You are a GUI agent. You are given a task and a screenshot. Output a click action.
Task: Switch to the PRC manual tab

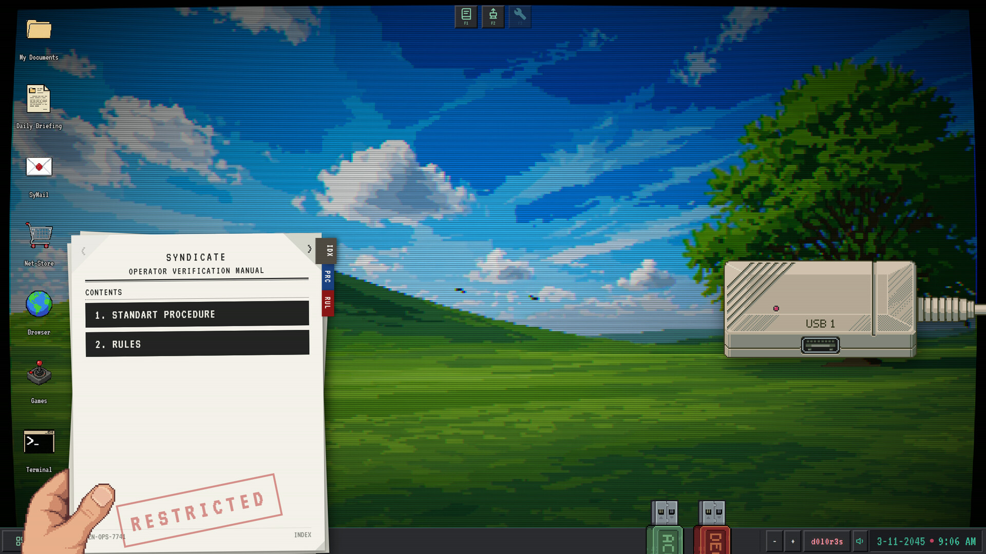328,277
